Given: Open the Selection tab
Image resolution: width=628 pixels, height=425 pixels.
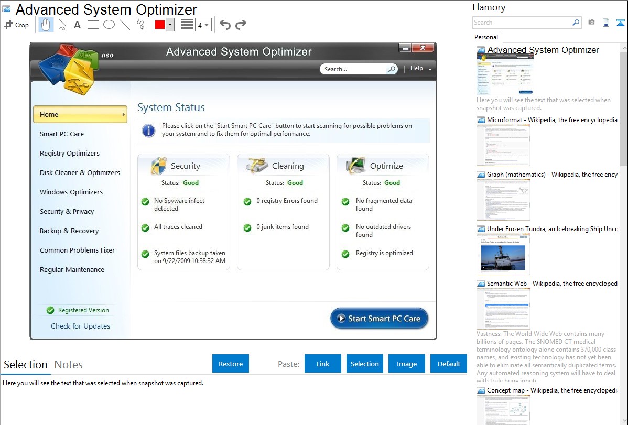Looking at the screenshot, I should [x=26, y=365].
